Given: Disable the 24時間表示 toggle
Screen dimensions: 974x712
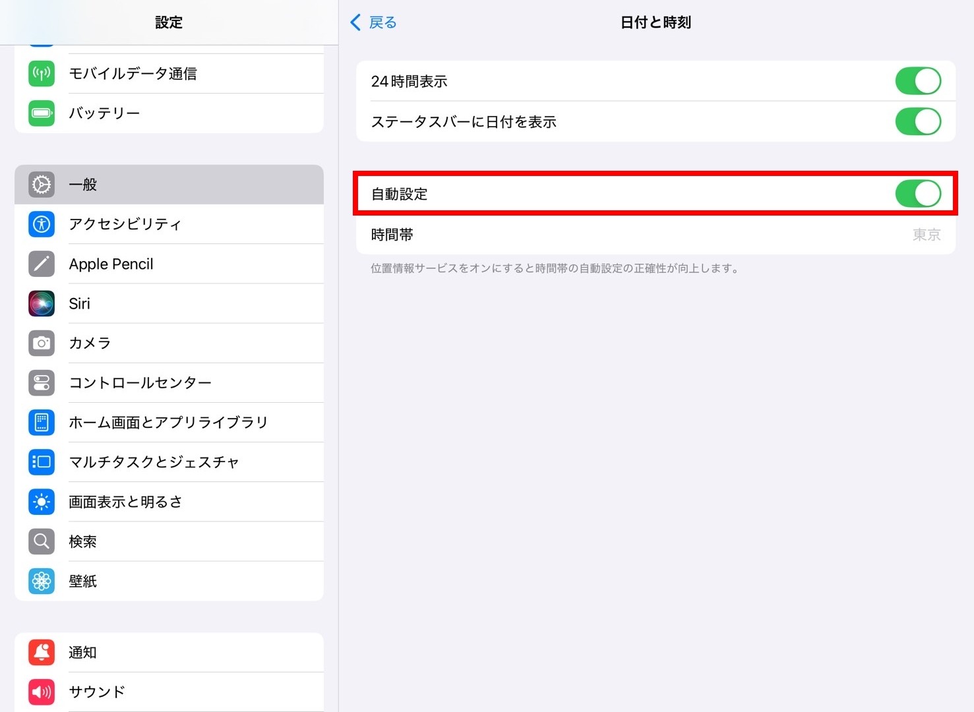Looking at the screenshot, I should point(917,81).
